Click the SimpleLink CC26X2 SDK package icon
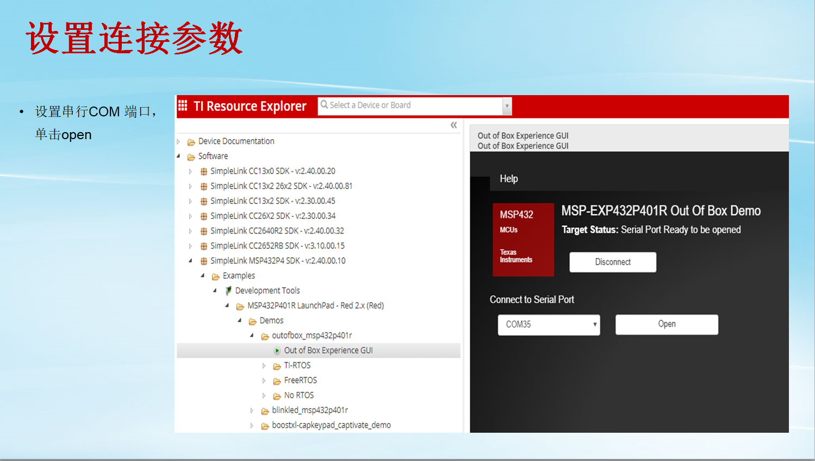 (204, 216)
